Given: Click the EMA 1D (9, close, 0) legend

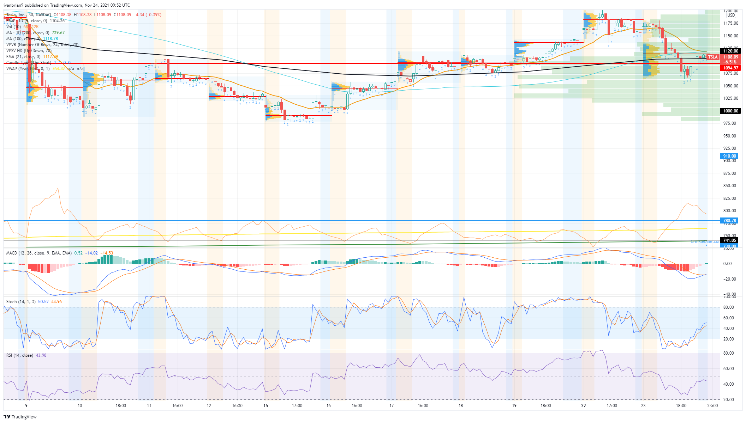Looking at the screenshot, I should pos(27,21).
